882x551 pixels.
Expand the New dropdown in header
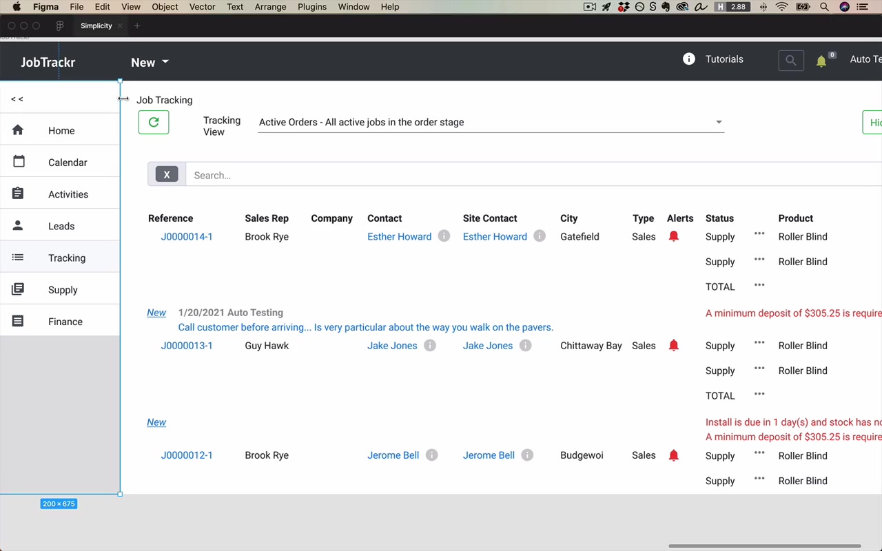pos(150,62)
